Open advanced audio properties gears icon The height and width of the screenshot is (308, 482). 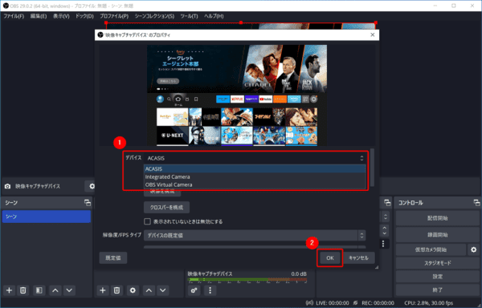pyautogui.click(x=194, y=290)
